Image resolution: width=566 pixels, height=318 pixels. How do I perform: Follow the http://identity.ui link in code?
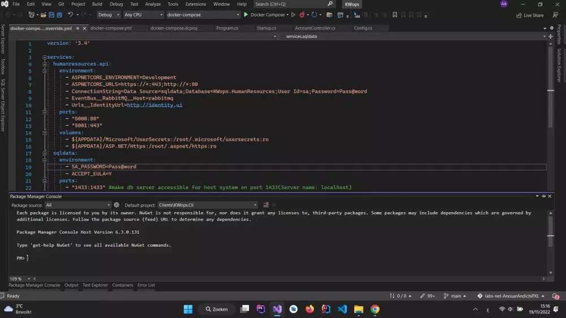coord(155,105)
